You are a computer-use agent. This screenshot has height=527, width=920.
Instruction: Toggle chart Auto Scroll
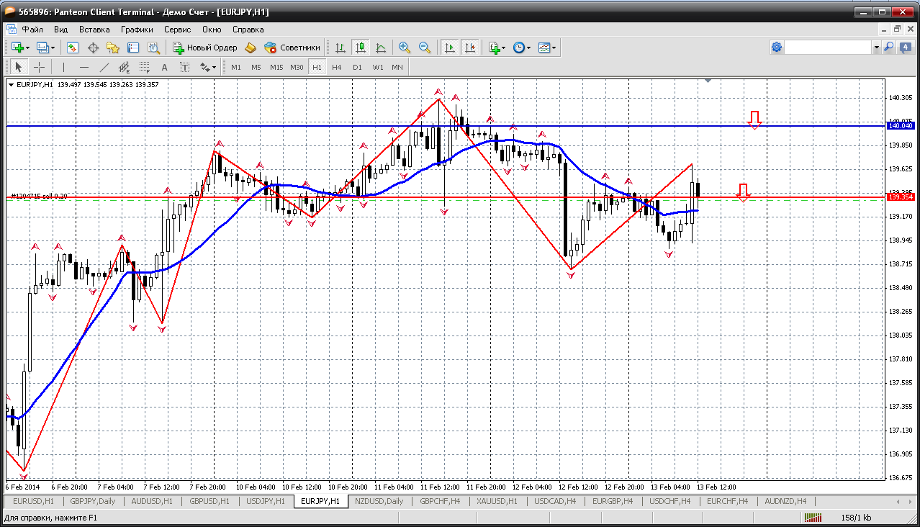(450, 48)
